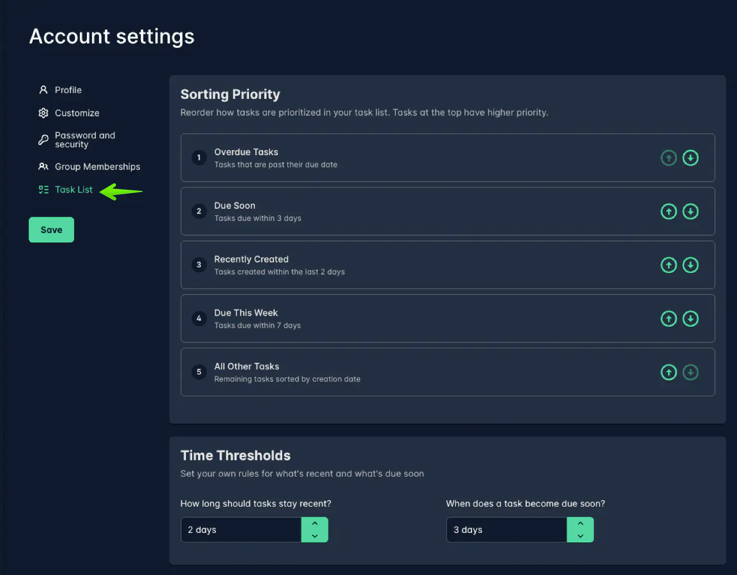Increase the due soon days threshold

(x=580, y=523)
